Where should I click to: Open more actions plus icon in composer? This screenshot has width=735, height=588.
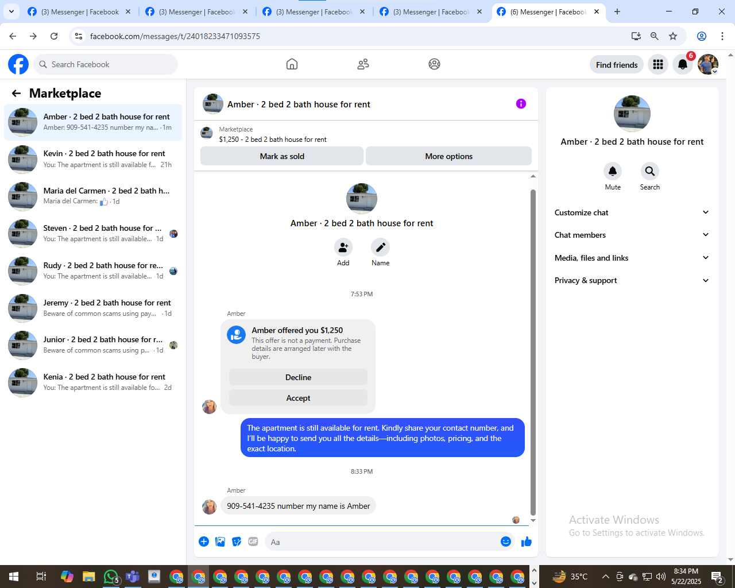[204, 541]
